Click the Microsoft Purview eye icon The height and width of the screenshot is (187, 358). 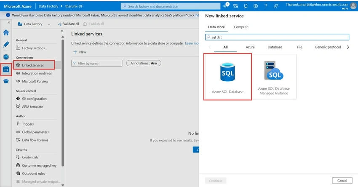pos(18,81)
